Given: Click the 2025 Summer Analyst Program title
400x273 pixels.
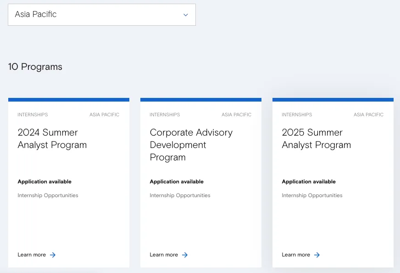Looking at the screenshot, I should (317, 138).
